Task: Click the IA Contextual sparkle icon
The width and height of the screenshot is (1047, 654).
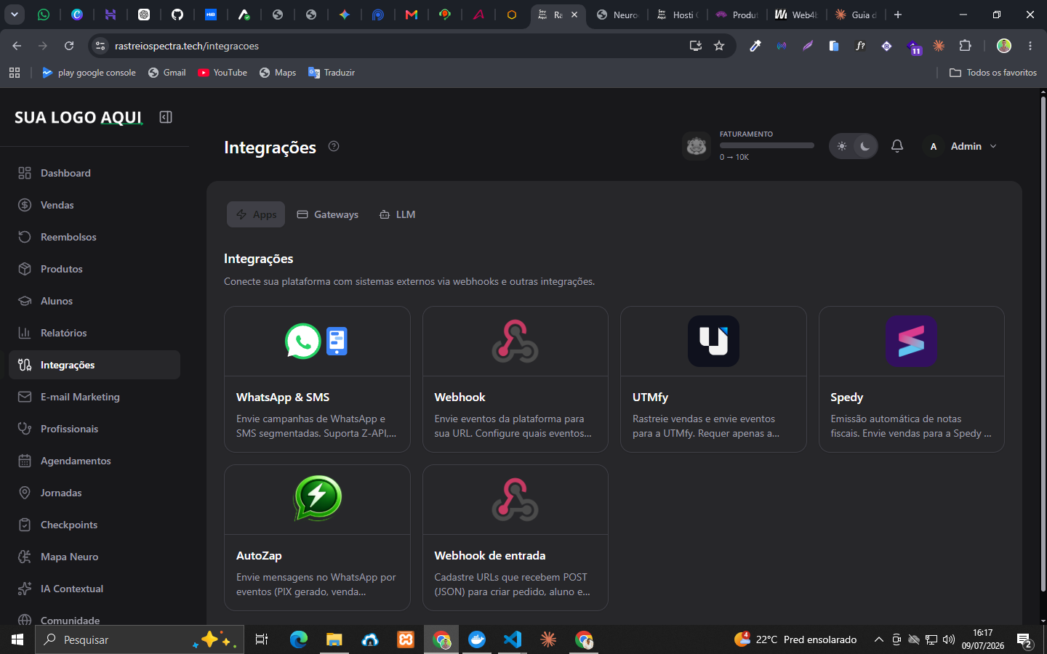Action: click(x=25, y=589)
